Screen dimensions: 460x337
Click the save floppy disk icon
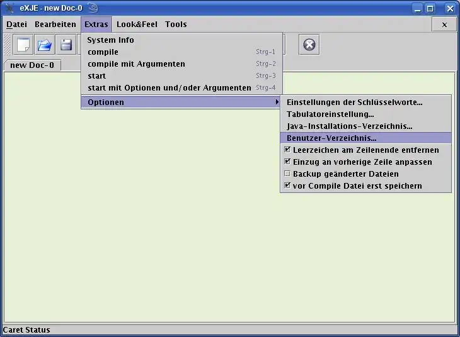[x=66, y=45]
